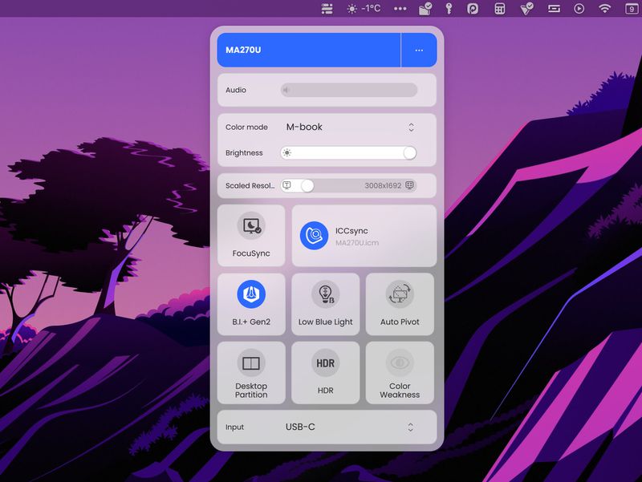Open the weather -1°C menu bar item
642x482 pixels.
(364, 9)
